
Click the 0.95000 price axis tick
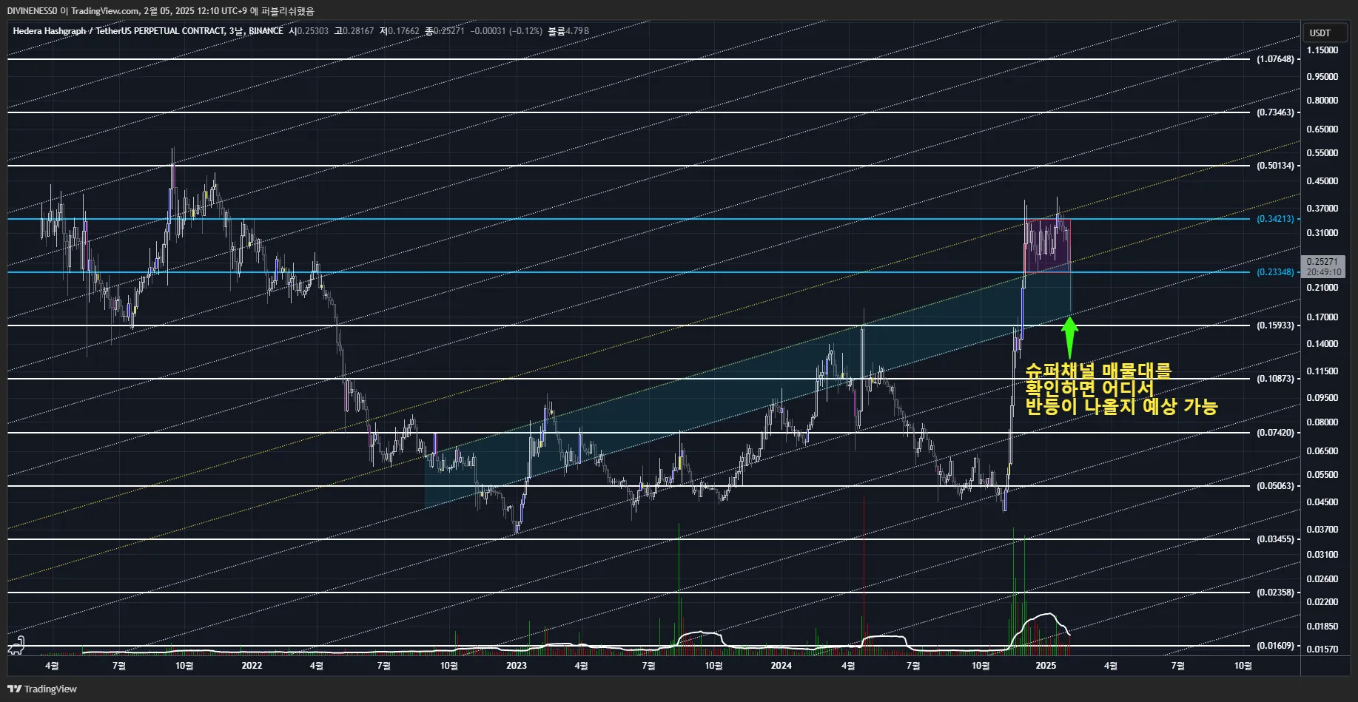tap(1322, 77)
